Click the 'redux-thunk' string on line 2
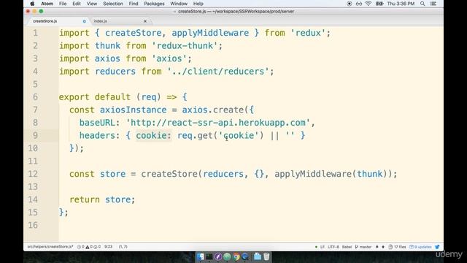The width and height of the screenshot is (467, 263). [185, 46]
